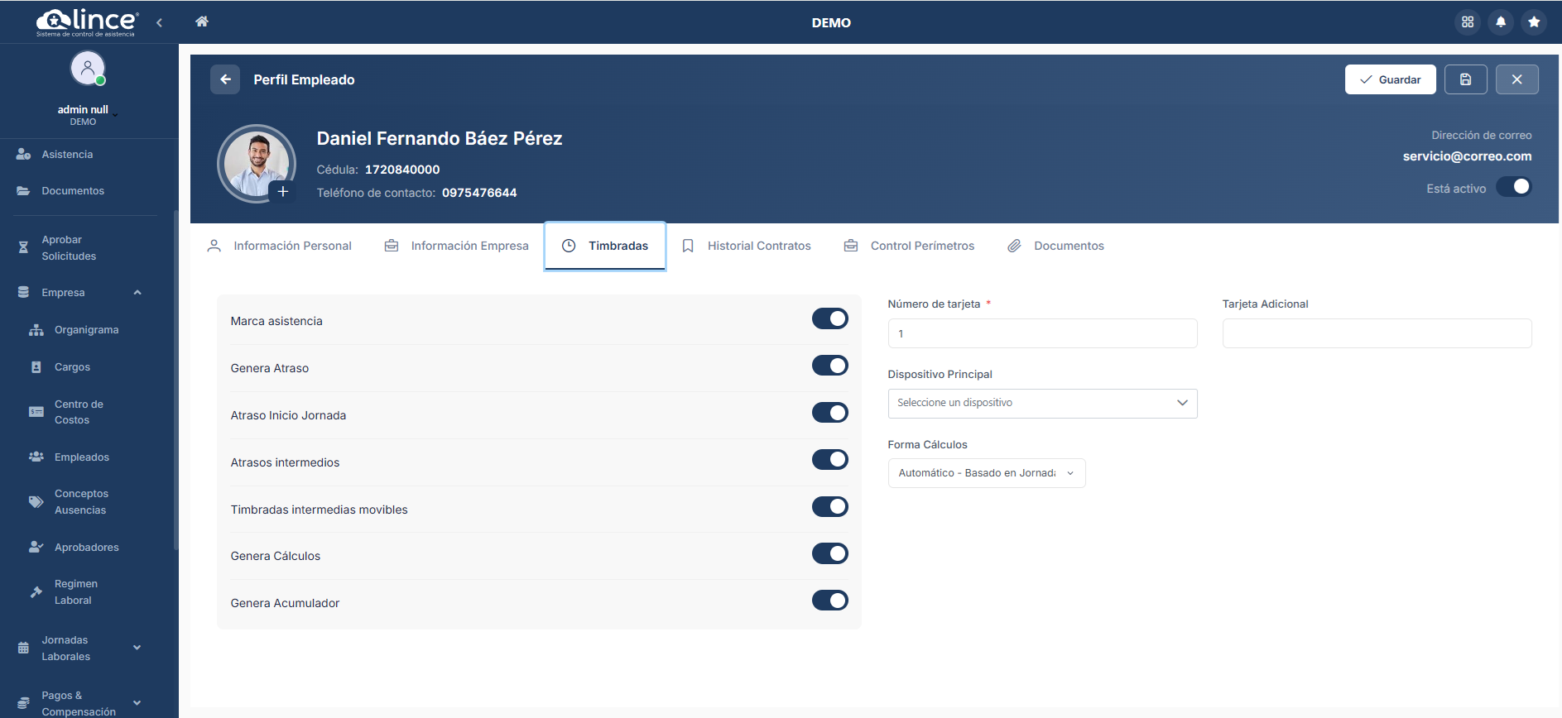Viewport: 1562px width, 718px height.
Task: Toggle the Está activo switch
Action: click(x=1514, y=187)
